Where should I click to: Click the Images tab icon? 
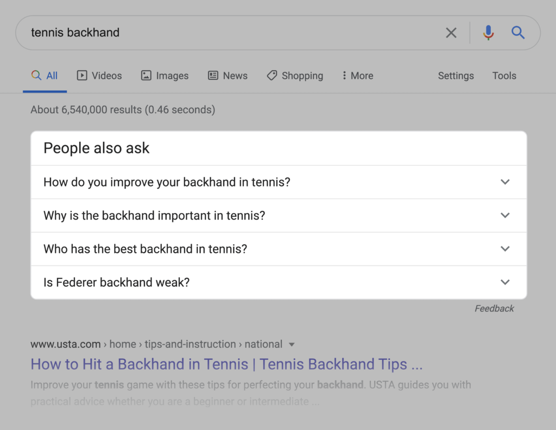146,76
